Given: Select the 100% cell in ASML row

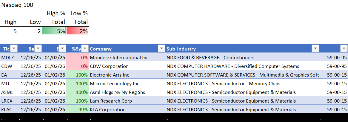Looking at the screenshot, I should (78, 92).
